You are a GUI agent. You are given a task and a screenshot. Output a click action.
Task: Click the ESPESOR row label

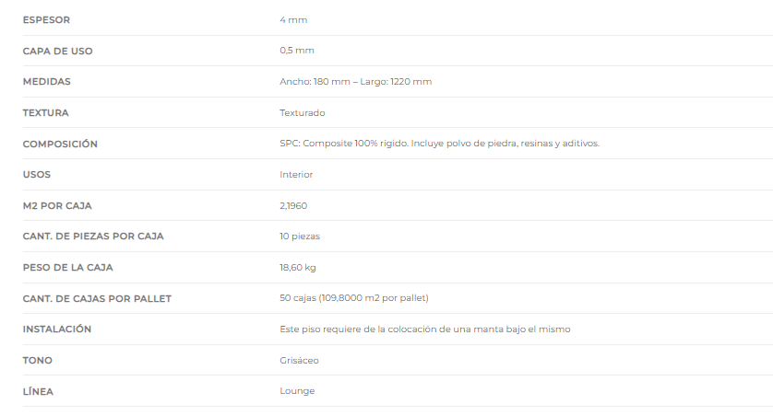tap(46, 20)
